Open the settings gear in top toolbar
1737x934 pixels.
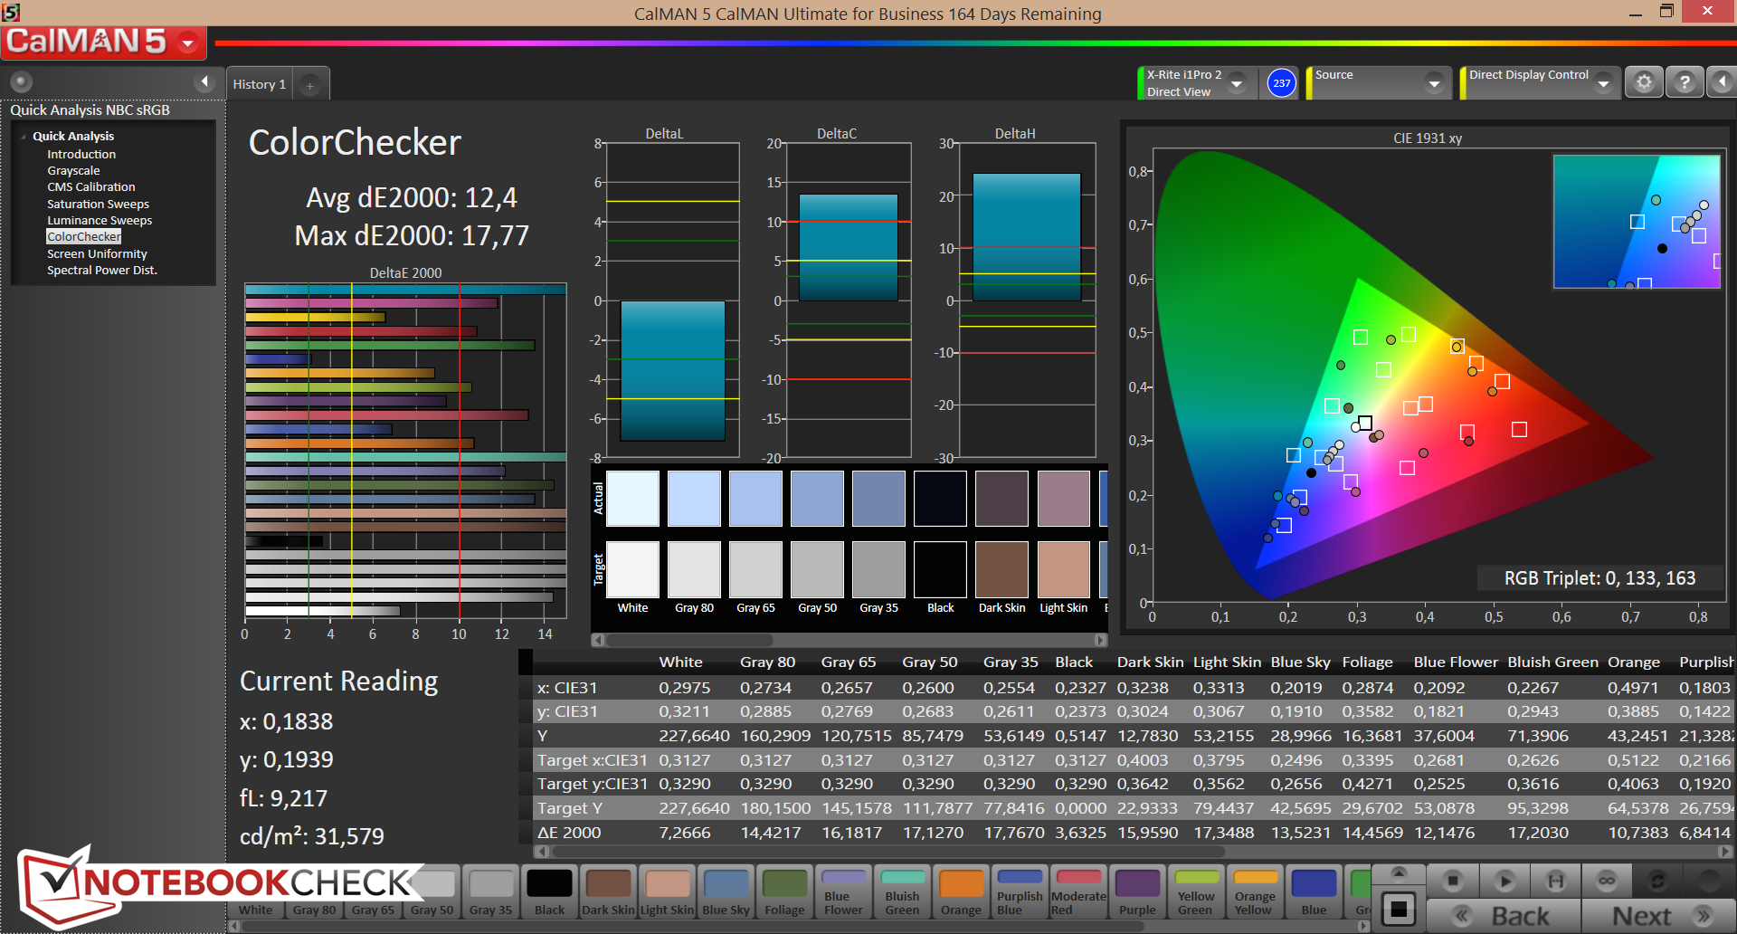click(x=1644, y=82)
